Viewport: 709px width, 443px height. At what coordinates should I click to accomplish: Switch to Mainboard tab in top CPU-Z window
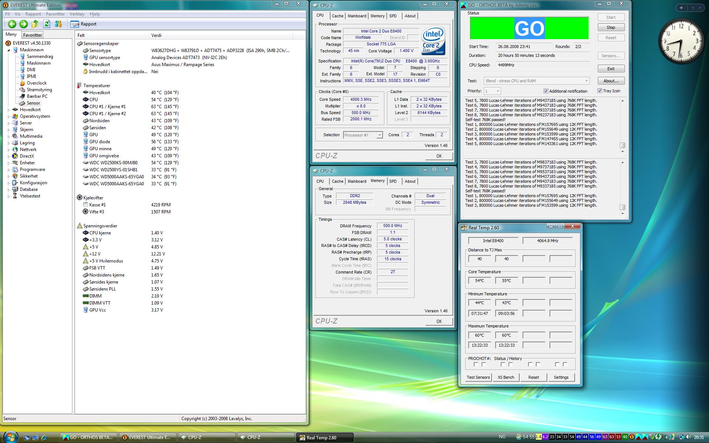point(357,16)
